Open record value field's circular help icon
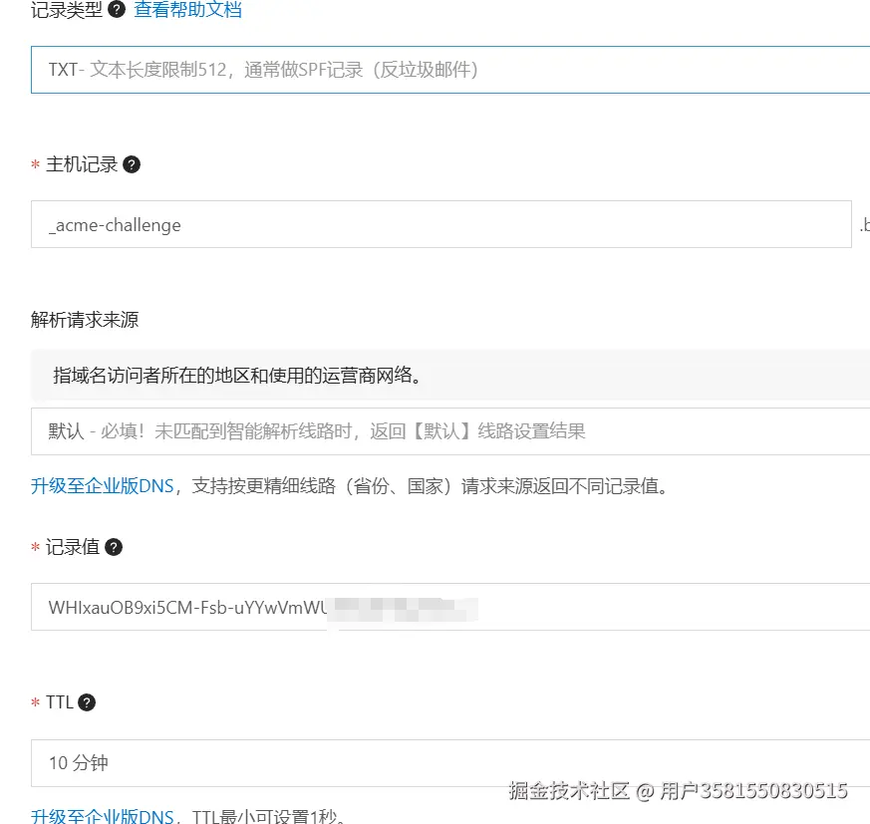870x824 pixels. pyautogui.click(x=113, y=546)
